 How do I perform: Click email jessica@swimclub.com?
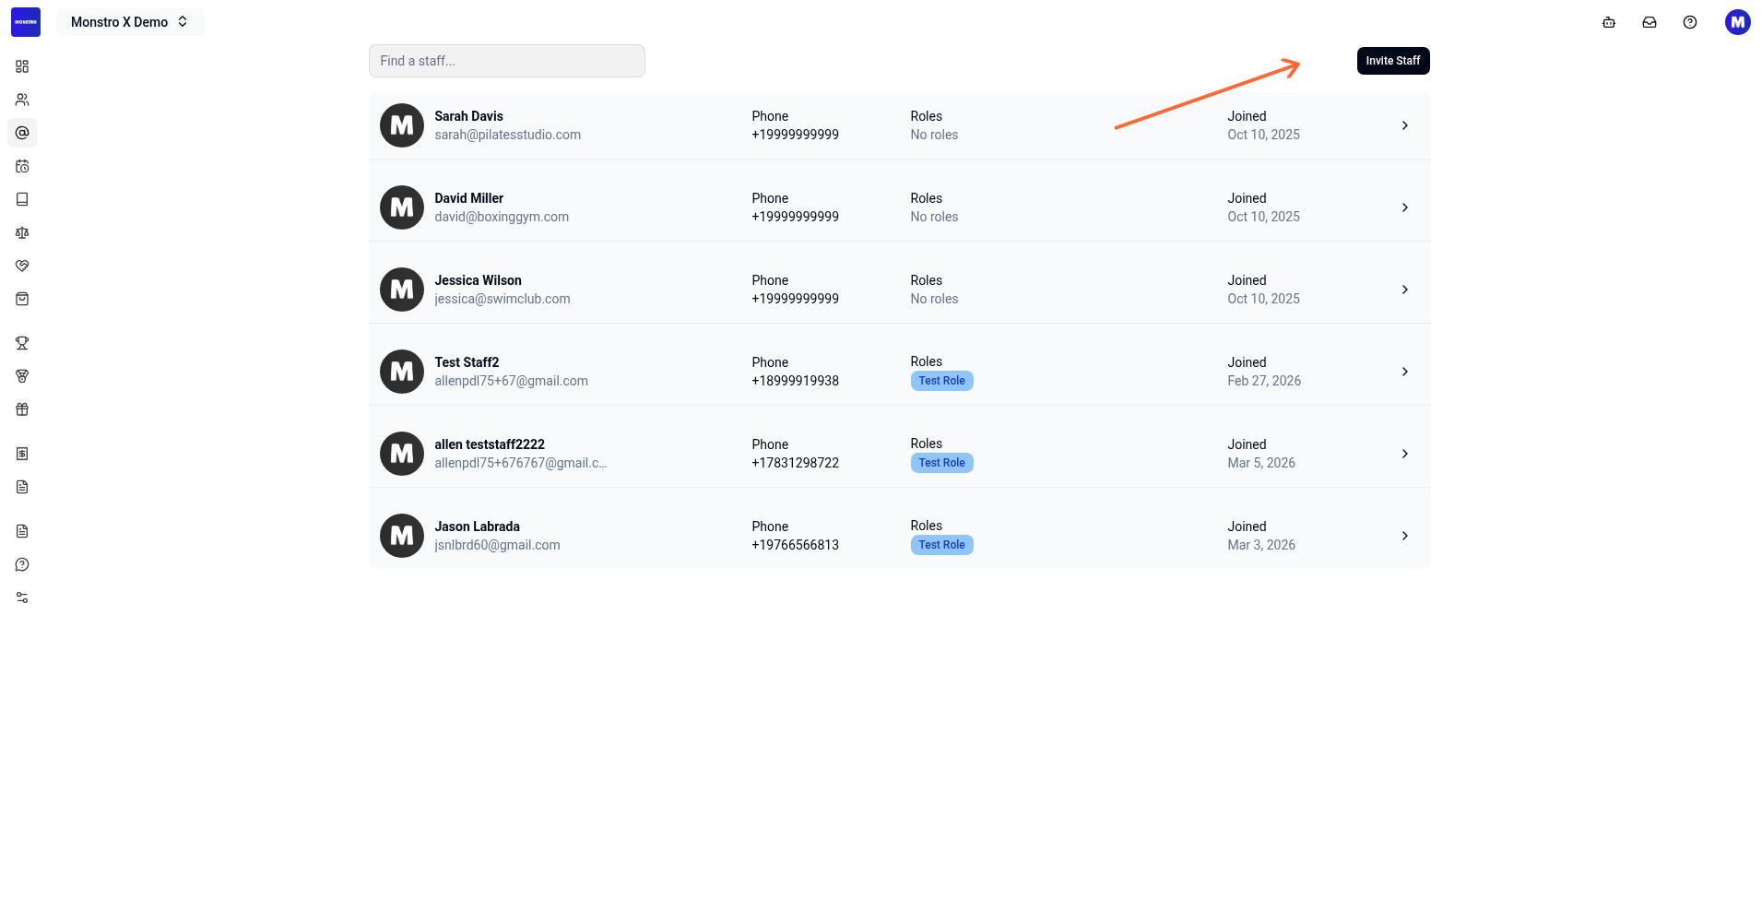click(x=503, y=299)
